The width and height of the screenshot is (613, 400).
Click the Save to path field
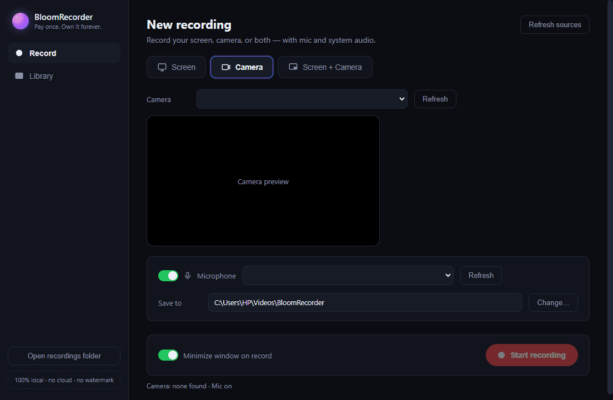click(365, 303)
